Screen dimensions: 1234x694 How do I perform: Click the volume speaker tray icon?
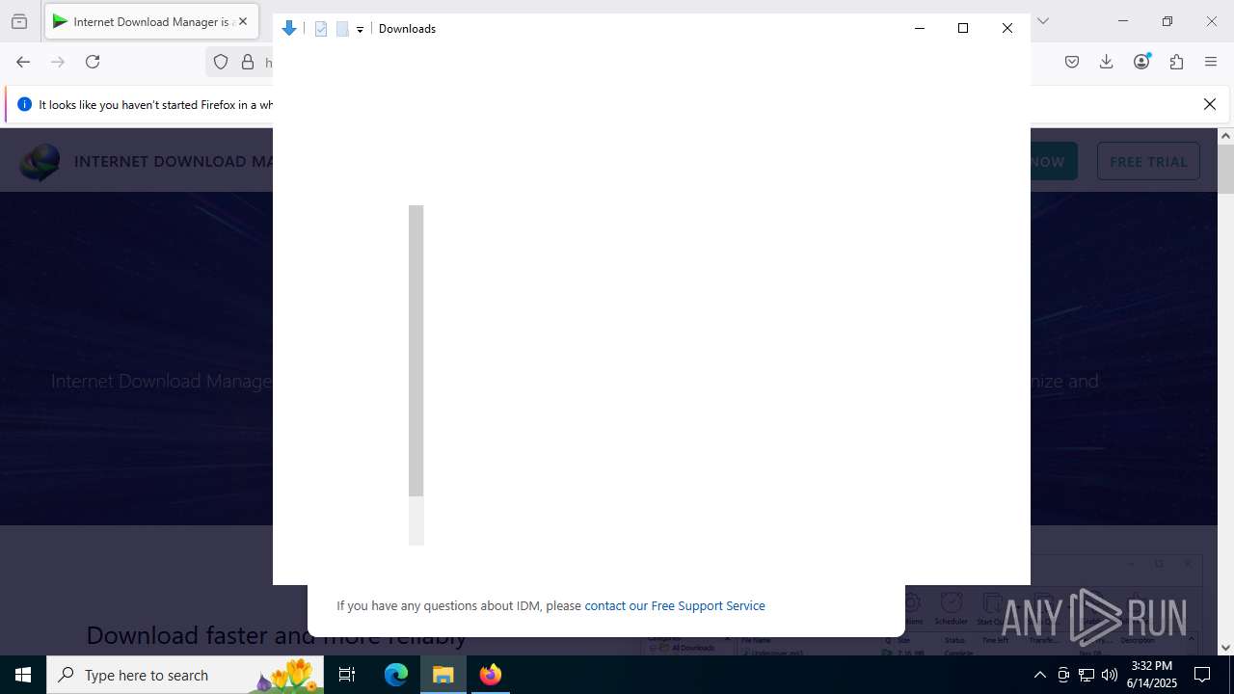point(1110,675)
